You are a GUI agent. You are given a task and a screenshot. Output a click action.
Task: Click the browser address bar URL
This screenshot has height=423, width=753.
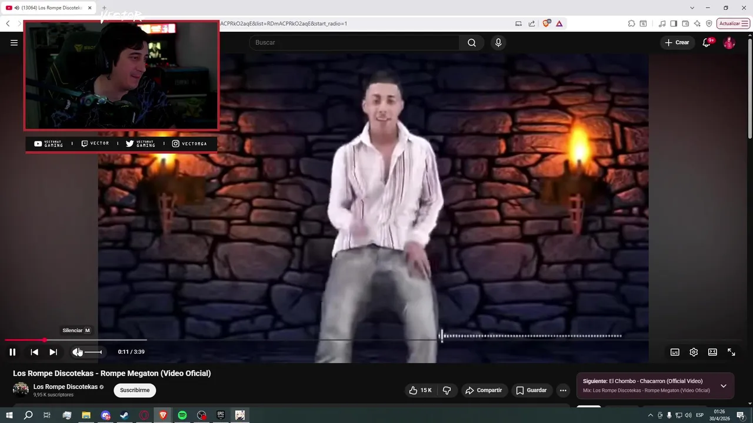click(284, 23)
